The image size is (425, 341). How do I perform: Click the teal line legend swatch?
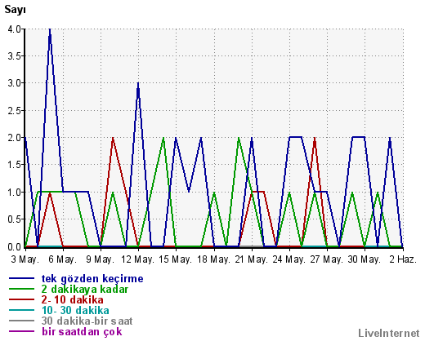pos(21,310)
